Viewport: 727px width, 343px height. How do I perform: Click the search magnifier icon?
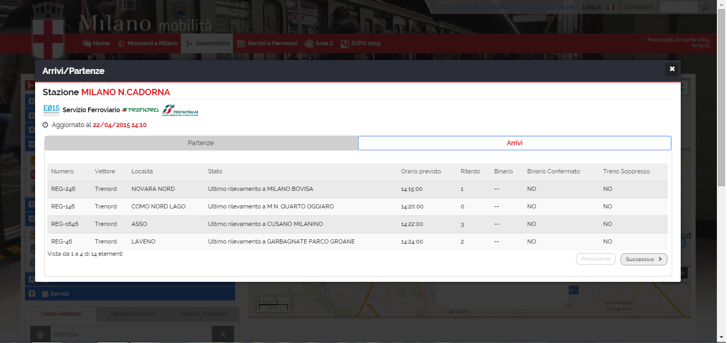pos(706,7)
